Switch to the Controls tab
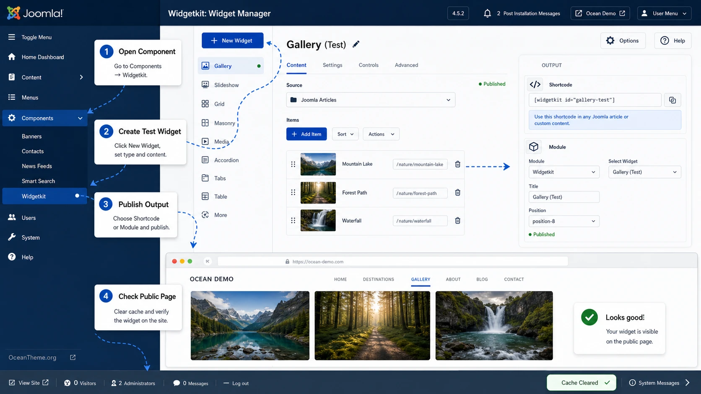This screenshot has width=701, height=394. (369, 65)
